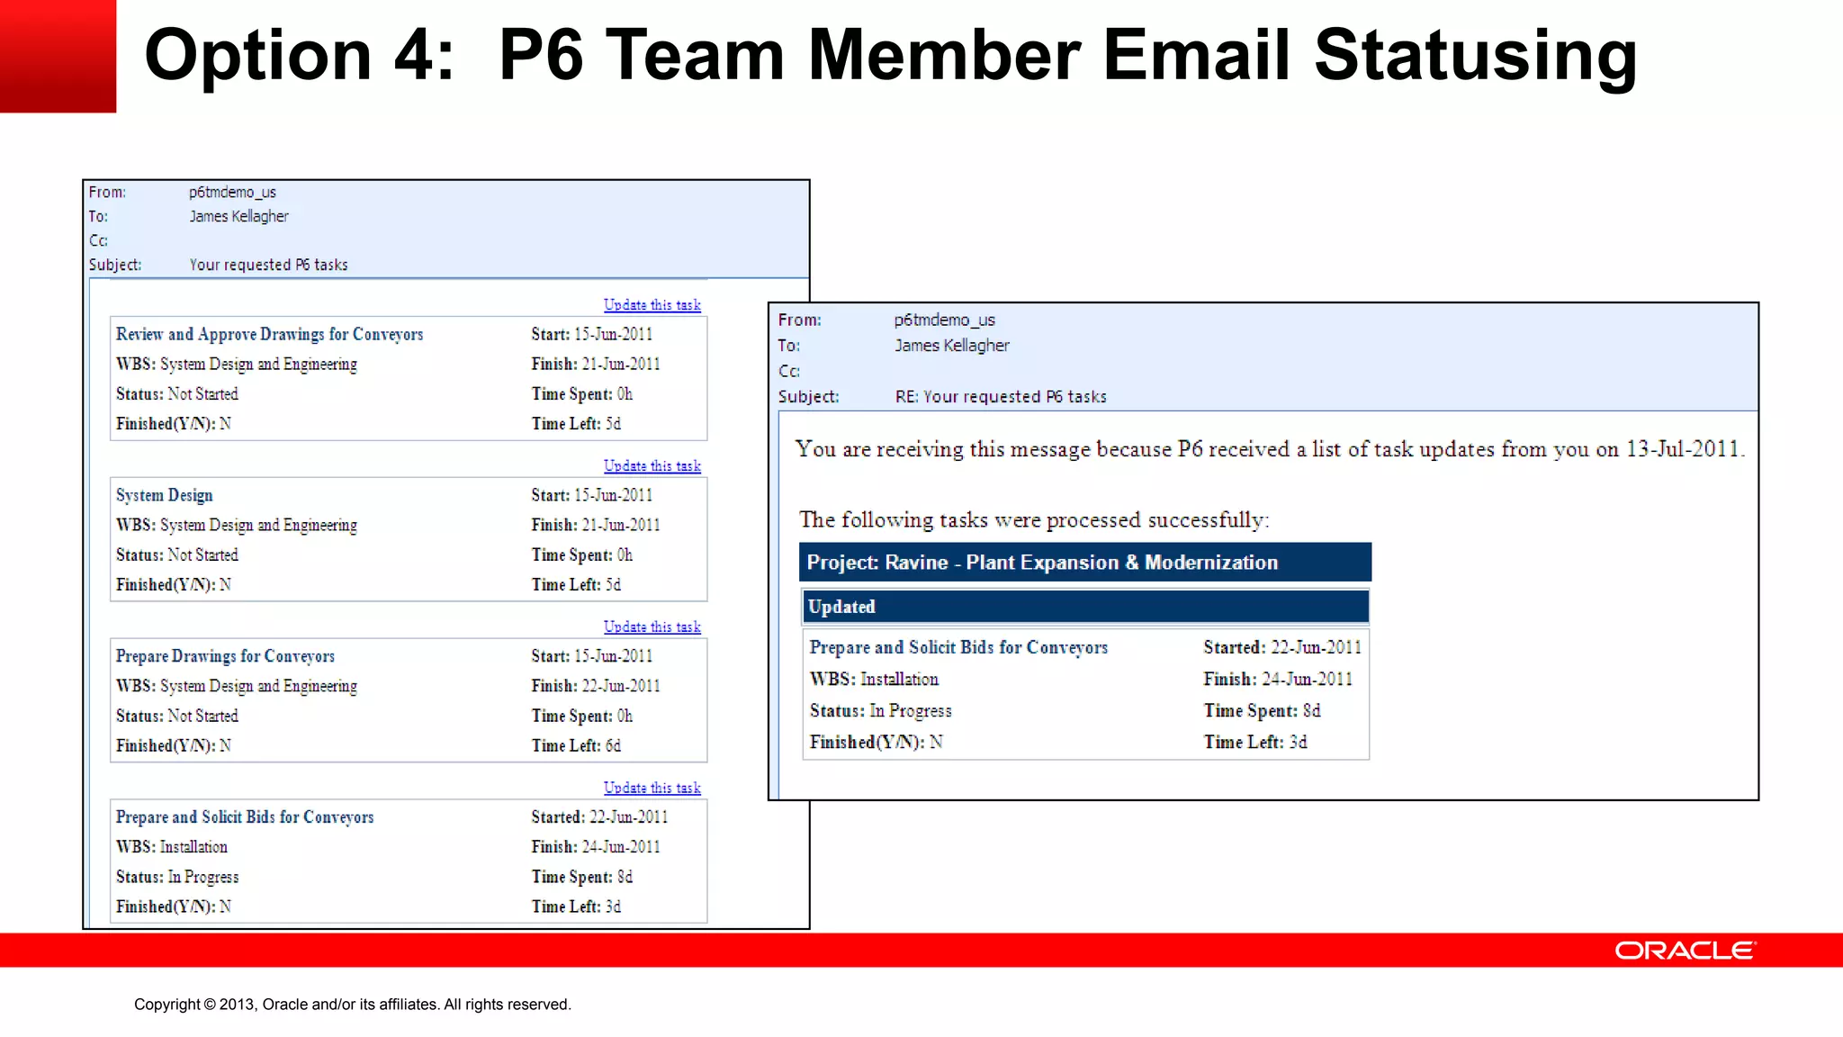The height and width of the screenshot is (1037, 1843).
Task: Click the 'Updated' section header bar
Action: pyautogui.click(x=1085, y=607)
